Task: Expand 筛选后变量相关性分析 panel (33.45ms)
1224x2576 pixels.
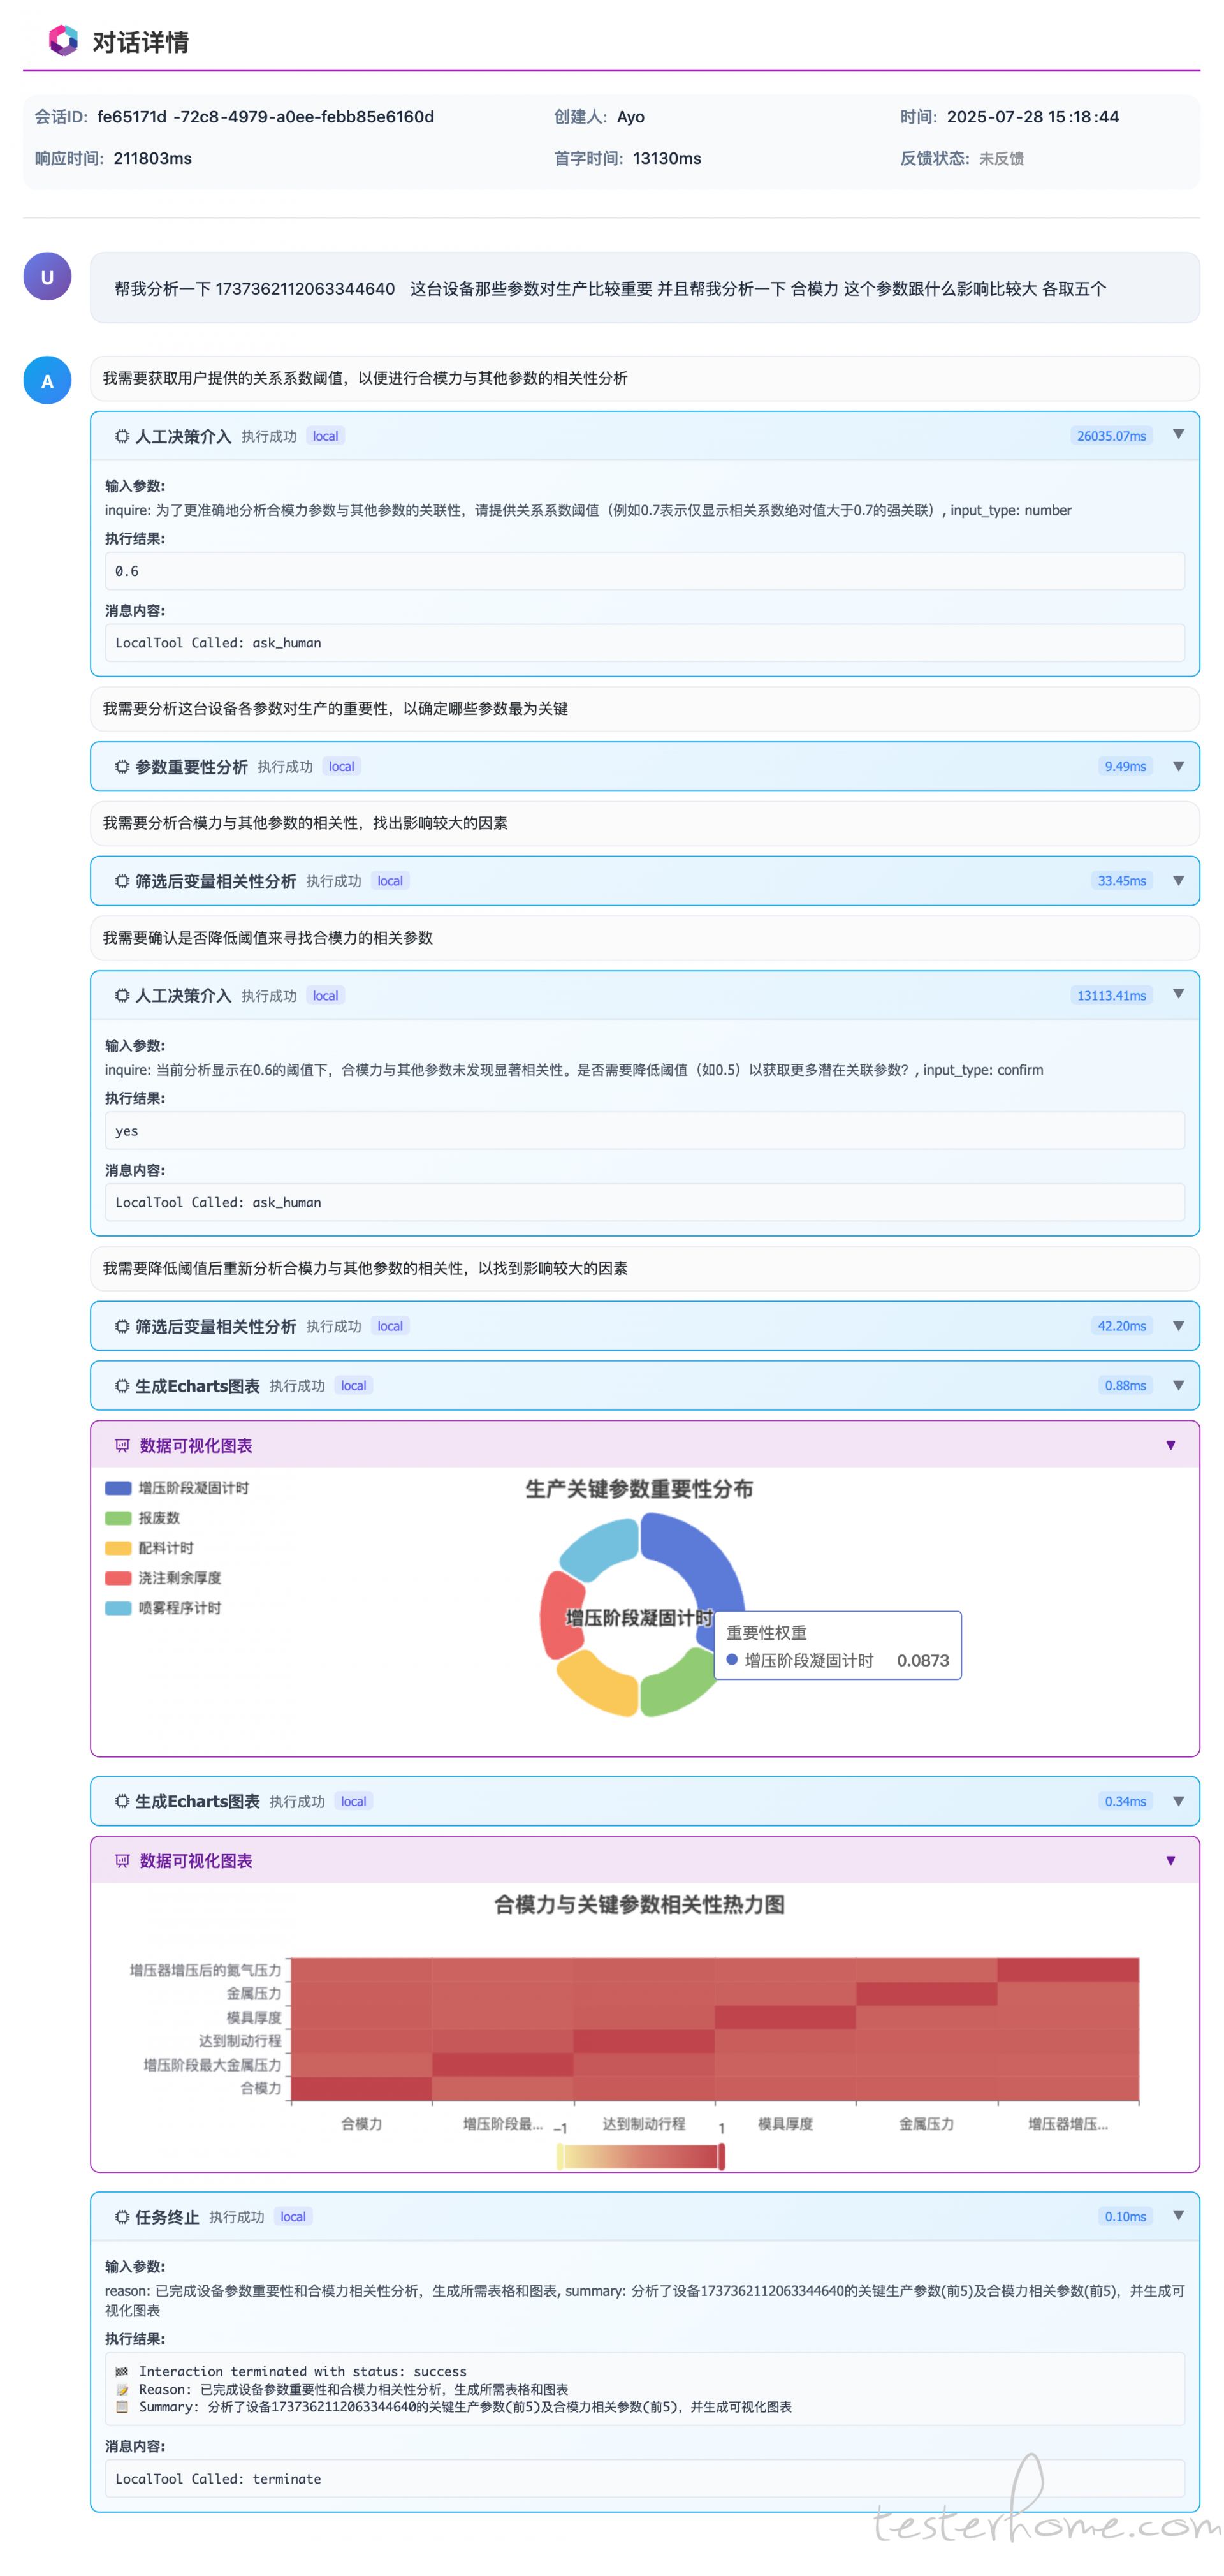Action: point(1178,881)
